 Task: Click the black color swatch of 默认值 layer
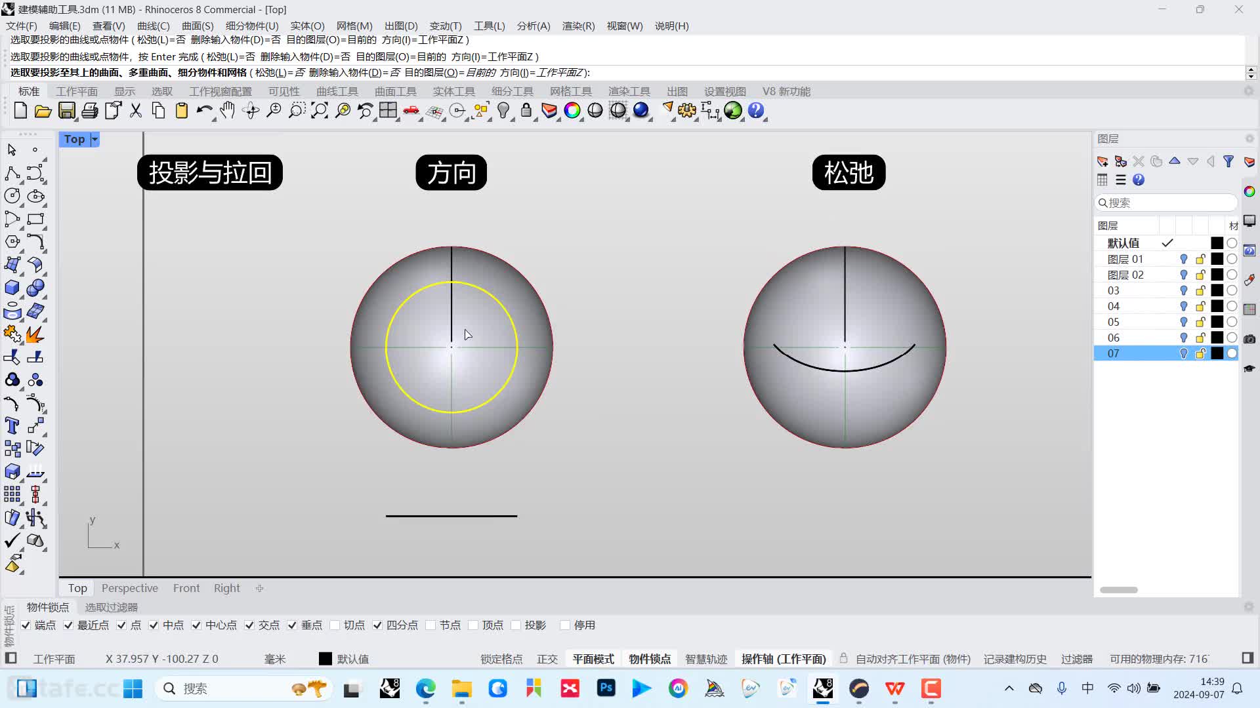[x=1217, y=243]
